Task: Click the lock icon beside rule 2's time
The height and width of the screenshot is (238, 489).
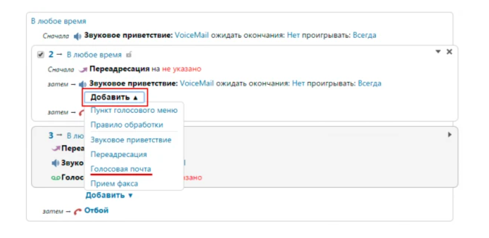Action: (x=129, y=55)
